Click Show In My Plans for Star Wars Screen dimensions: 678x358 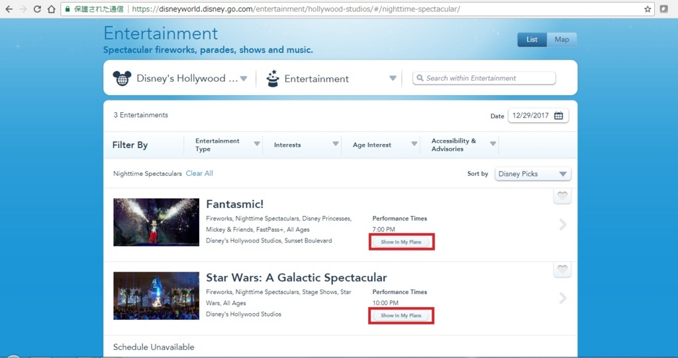click(x=401, y=315)
